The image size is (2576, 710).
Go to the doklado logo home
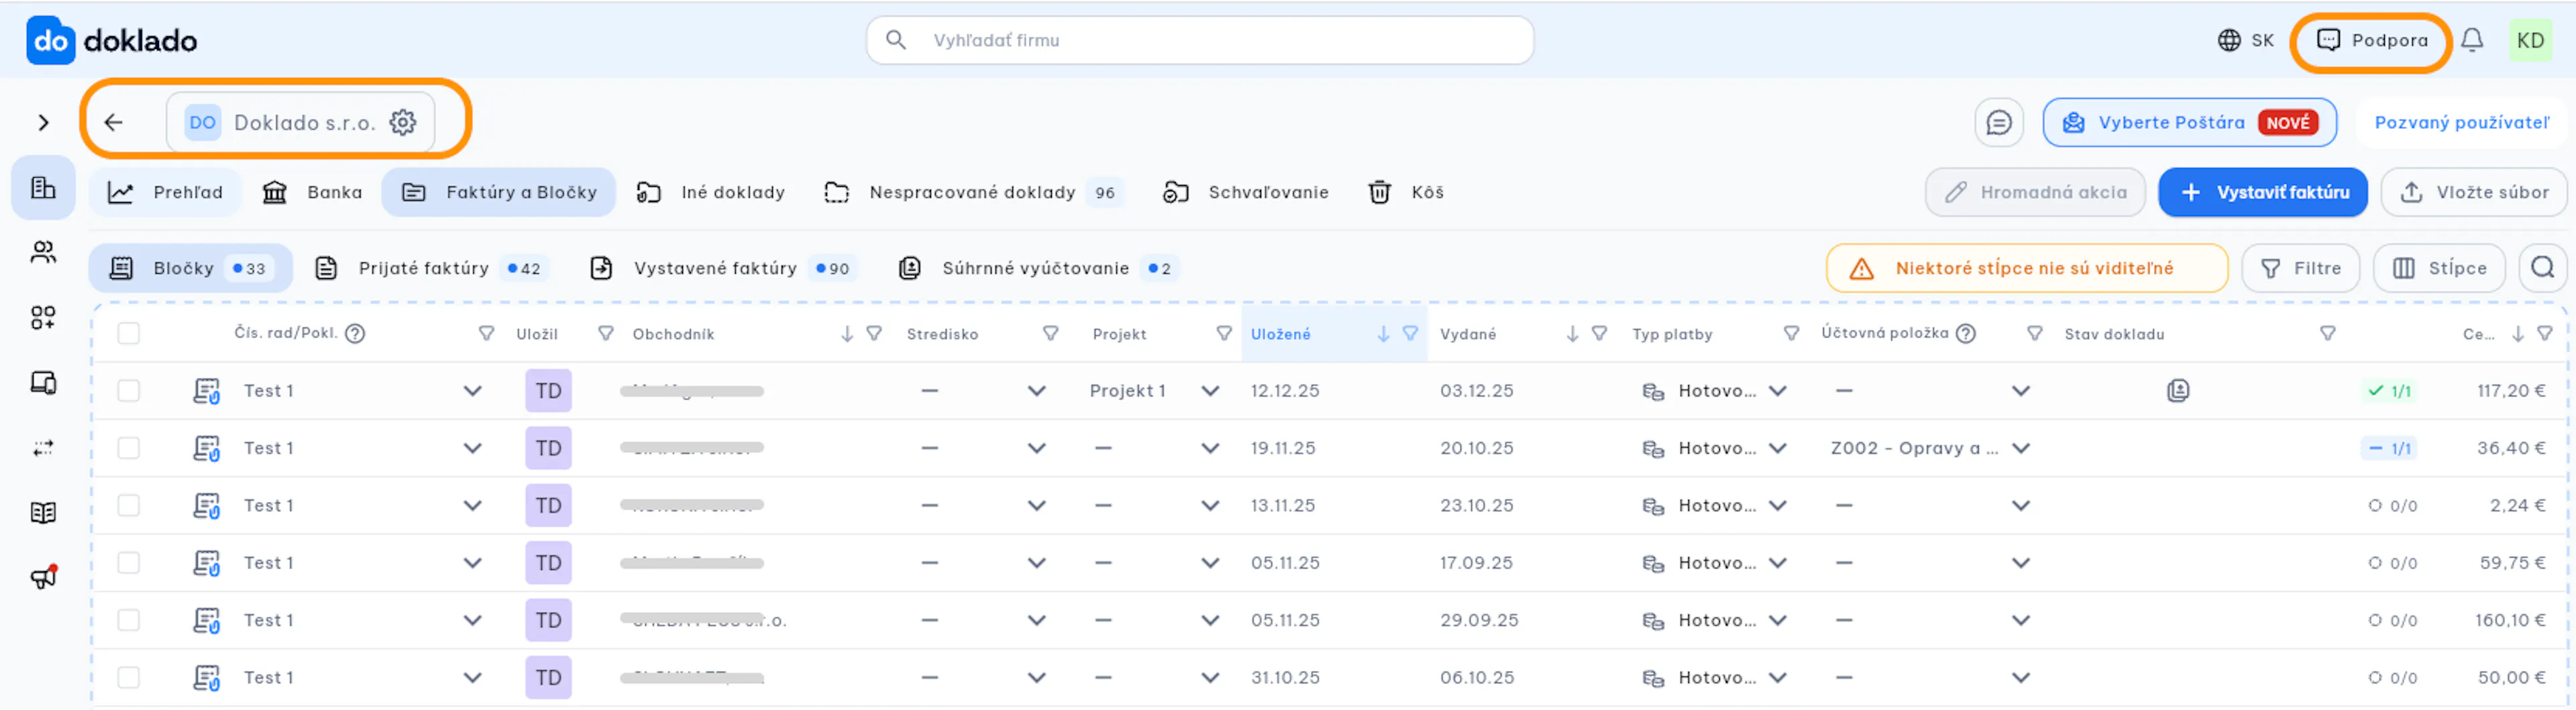(x=111, y=40)
